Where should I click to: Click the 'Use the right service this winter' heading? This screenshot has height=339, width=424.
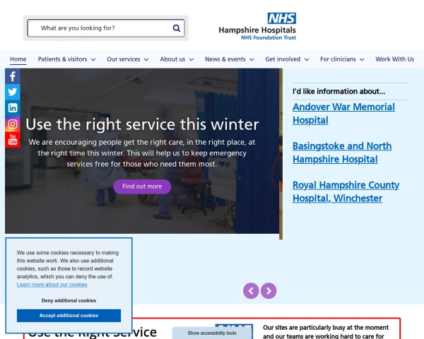click(x=142, y=124)
